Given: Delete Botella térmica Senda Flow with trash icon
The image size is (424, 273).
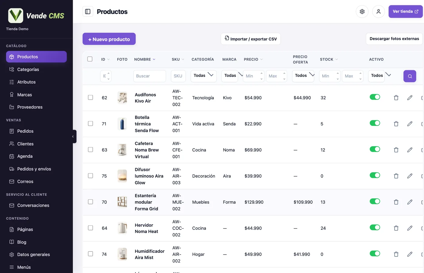Looking at the screenshot, I should 396,124.
